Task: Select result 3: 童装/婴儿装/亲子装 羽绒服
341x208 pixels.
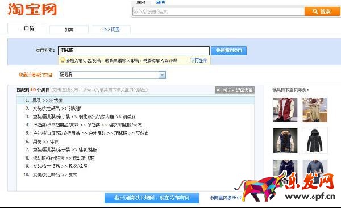Action: 135,117
